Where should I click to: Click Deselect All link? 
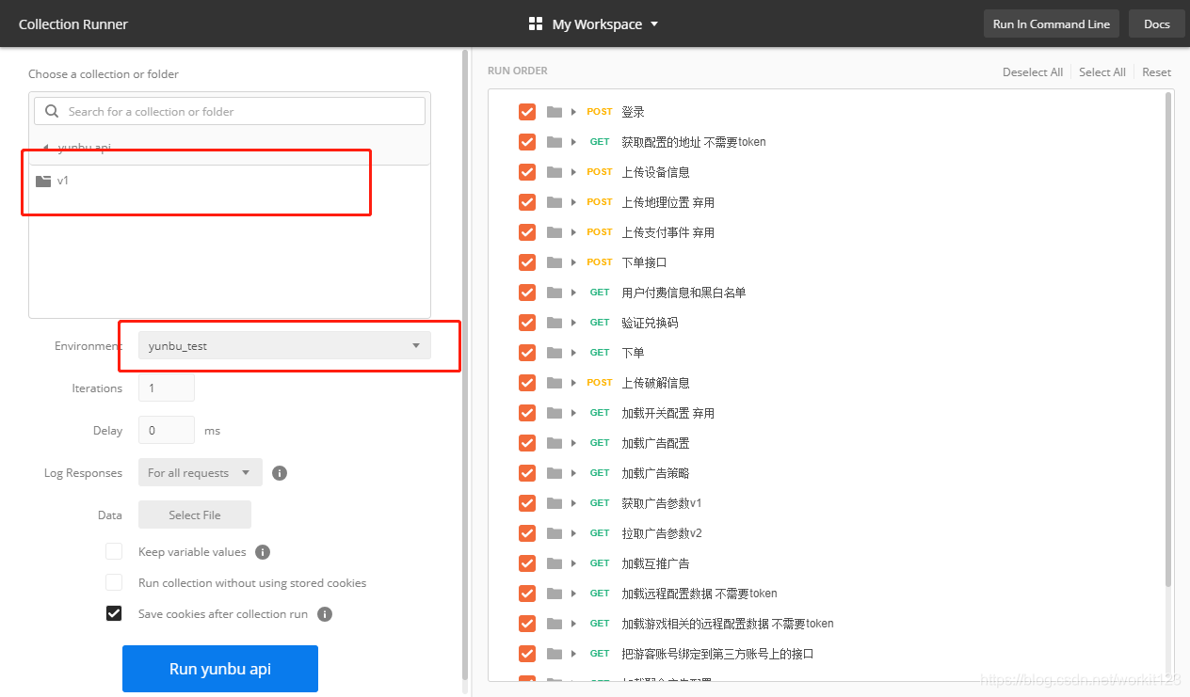pos(1033,72)
